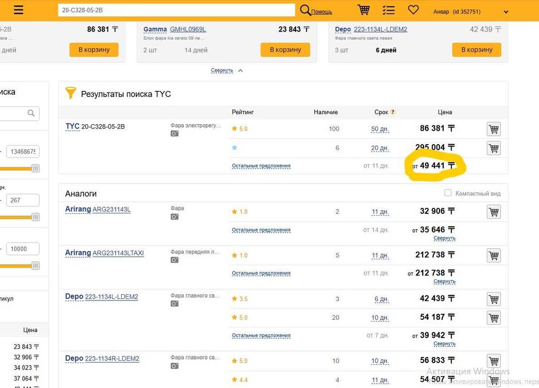Click the top price range slider handle

[x=35, y=169]
